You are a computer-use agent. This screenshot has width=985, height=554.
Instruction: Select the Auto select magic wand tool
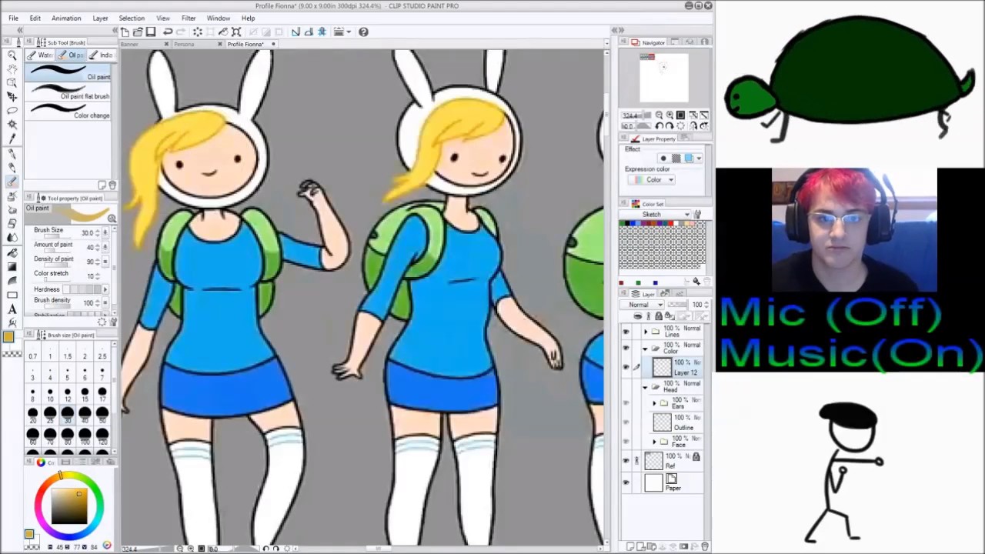(12, 125)
